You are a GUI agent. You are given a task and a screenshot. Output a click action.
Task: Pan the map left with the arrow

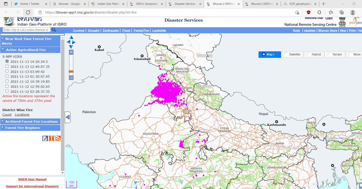tap(68, 42)
